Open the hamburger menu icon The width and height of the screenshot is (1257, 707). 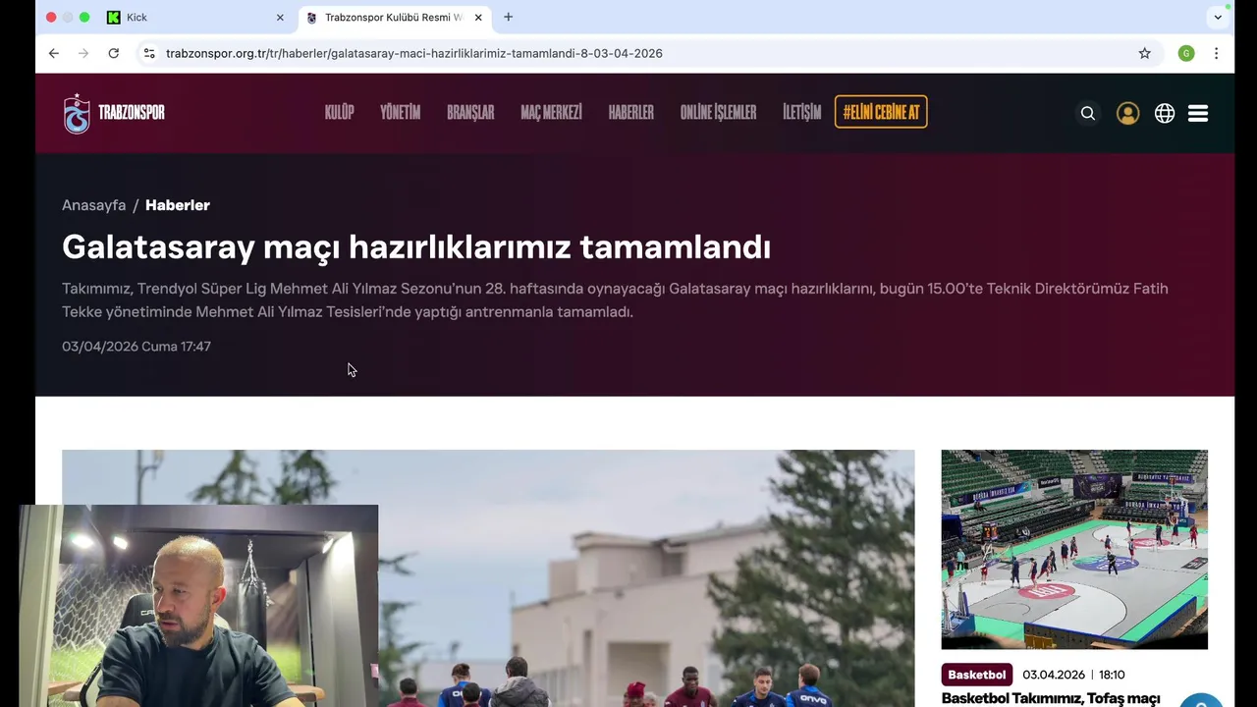1198,113
